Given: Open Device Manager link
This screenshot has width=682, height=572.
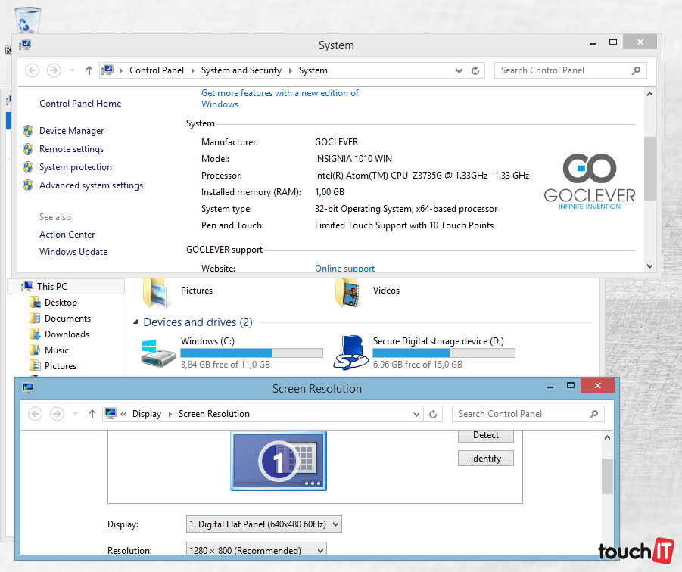Looking at the screenshot, I should tap(71, 131).
